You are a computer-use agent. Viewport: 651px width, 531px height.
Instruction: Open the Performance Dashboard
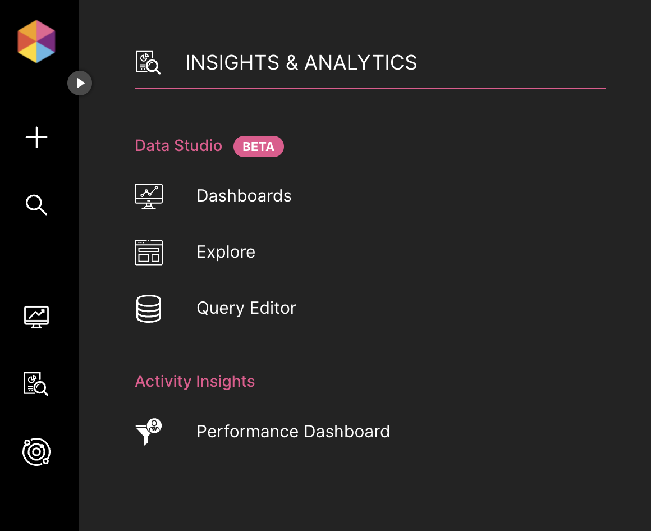pos(293,431)
